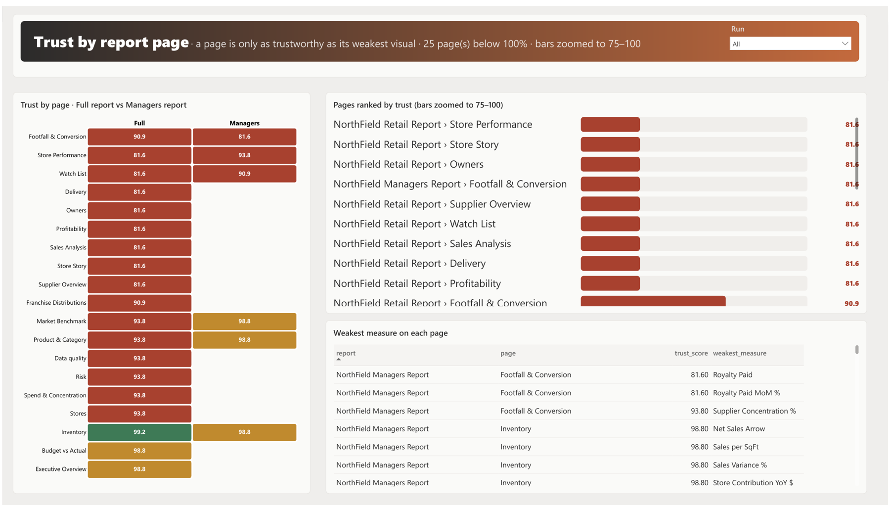Click the Royalty Paid MoM % cell

pyautogui.click(x=746, y=393)
